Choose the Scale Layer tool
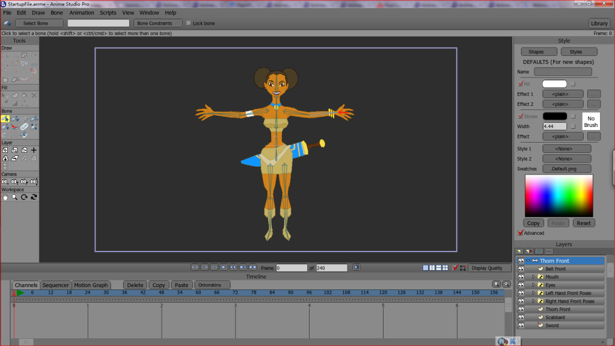 tap(14, 150)
